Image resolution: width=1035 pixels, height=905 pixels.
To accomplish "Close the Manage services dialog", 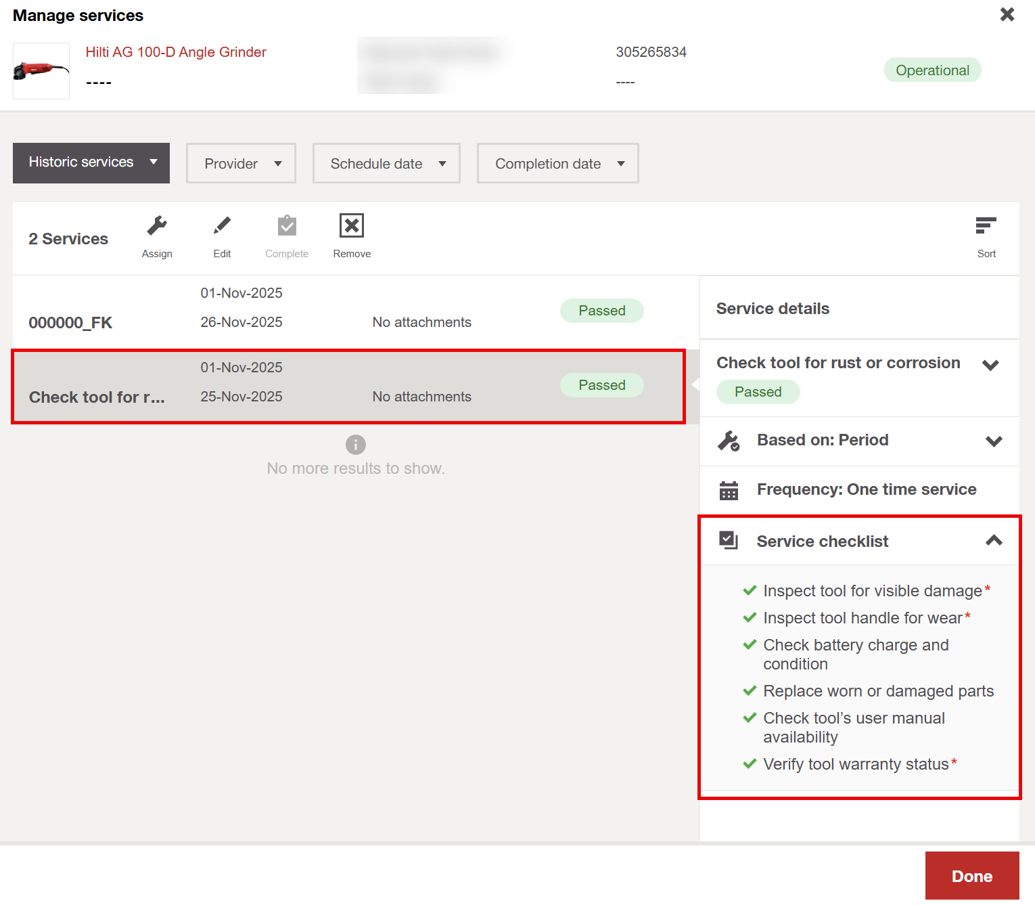I will coord(1007,15).
